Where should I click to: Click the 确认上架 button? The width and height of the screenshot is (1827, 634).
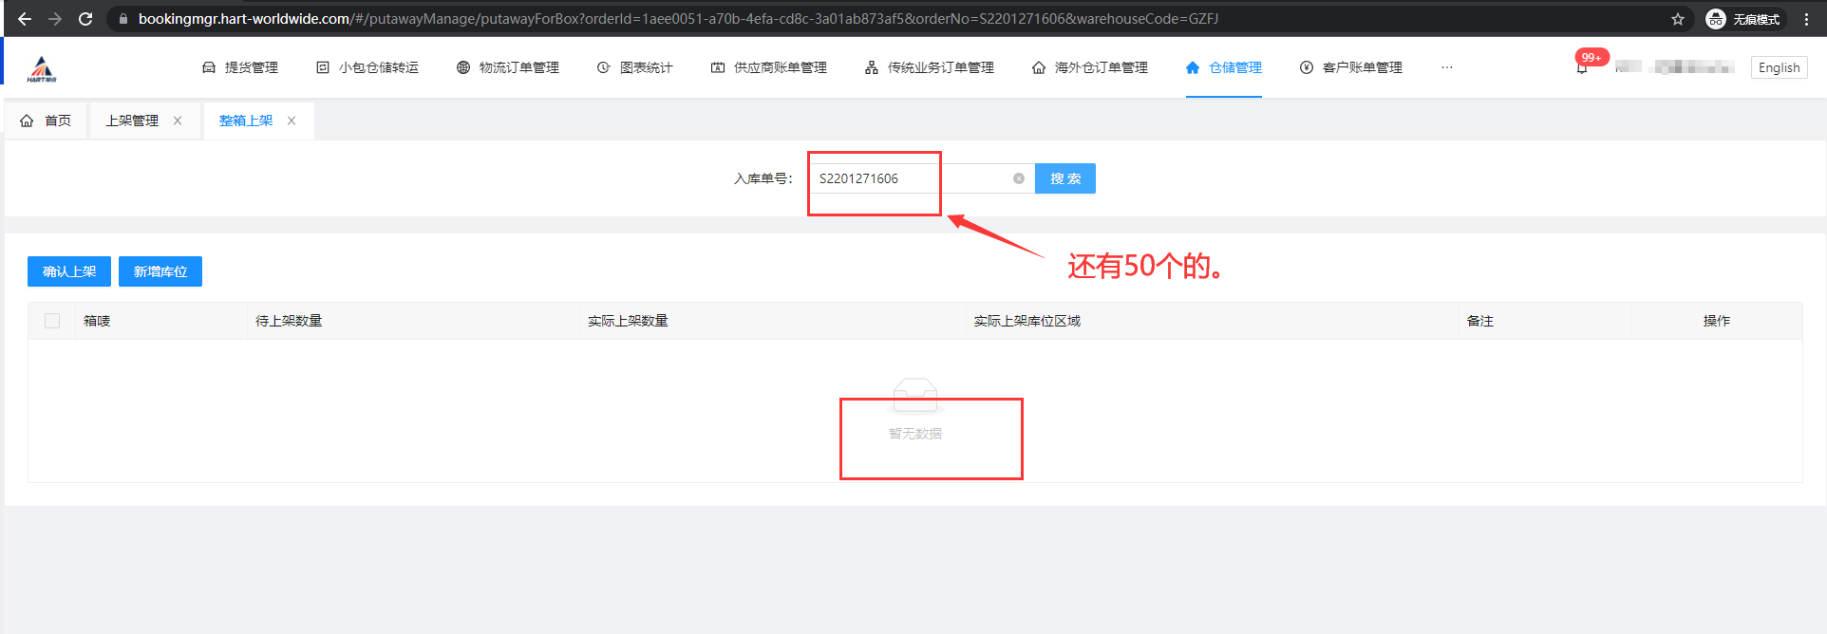[x=69, y=271]
